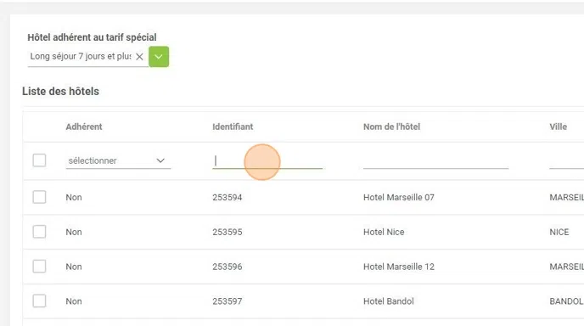Select identifier 253594
Image resolution: width=584 pixels, height=326 pixels.
[227, 198]
